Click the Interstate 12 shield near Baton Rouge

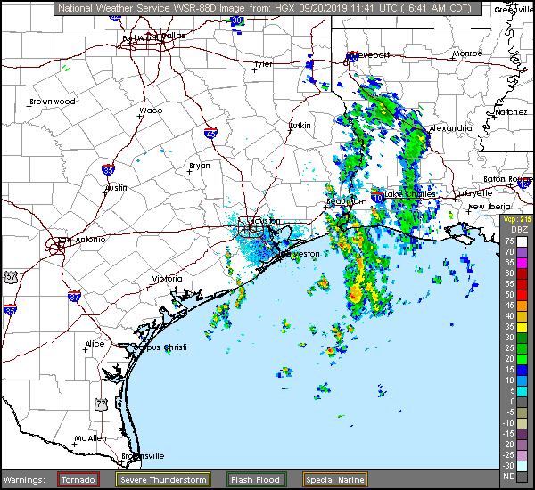tap(523, 184)
